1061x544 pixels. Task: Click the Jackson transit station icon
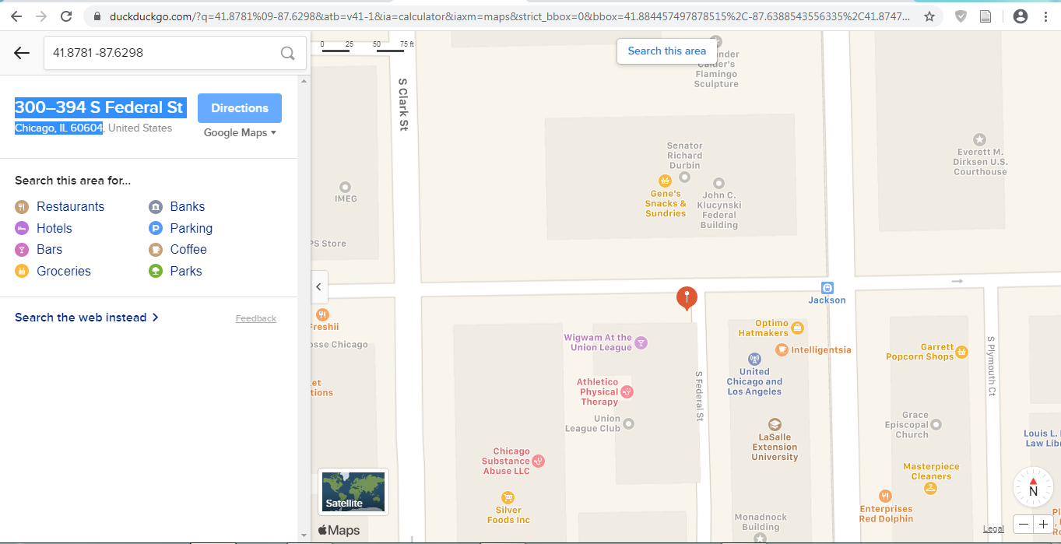click(x=827, y=287)
